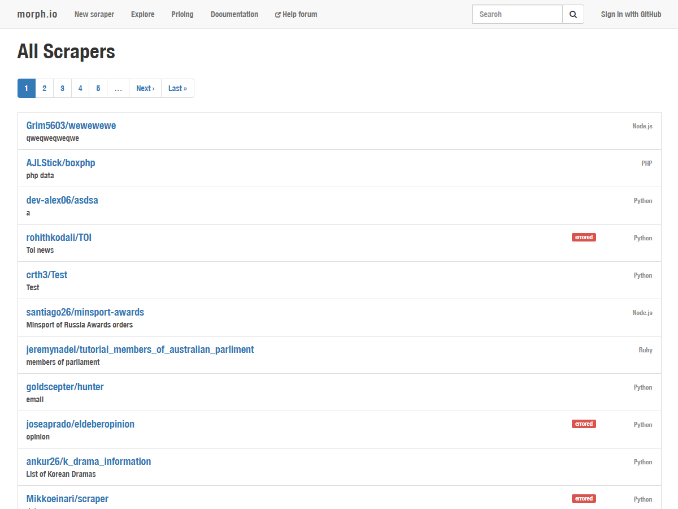678x509 pixels.
Task: Open the Grim5603/wewewewe scraper
Action: (x=71, y=126)
